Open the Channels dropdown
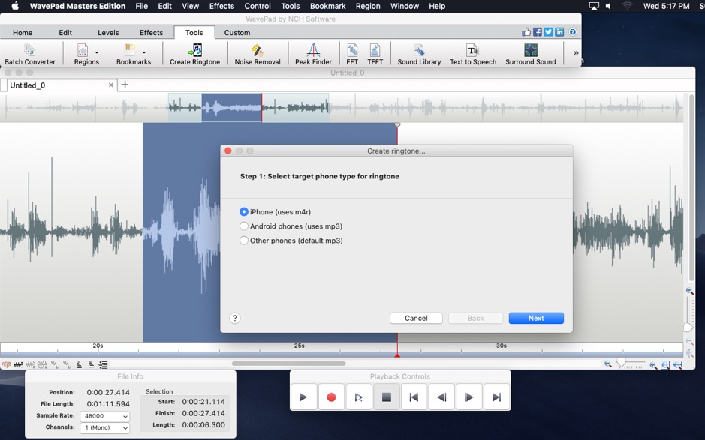This screenshot has width=705, height=440. (104, 427)
